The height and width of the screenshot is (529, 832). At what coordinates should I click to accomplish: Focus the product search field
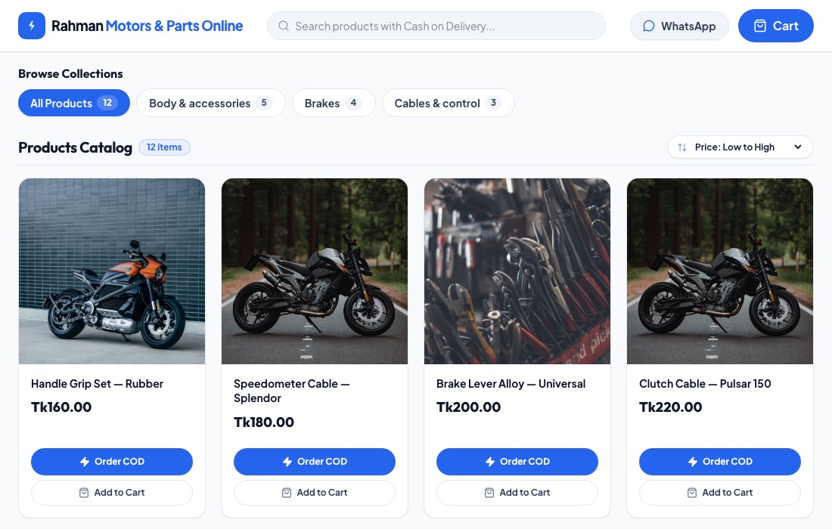[436, 26]
